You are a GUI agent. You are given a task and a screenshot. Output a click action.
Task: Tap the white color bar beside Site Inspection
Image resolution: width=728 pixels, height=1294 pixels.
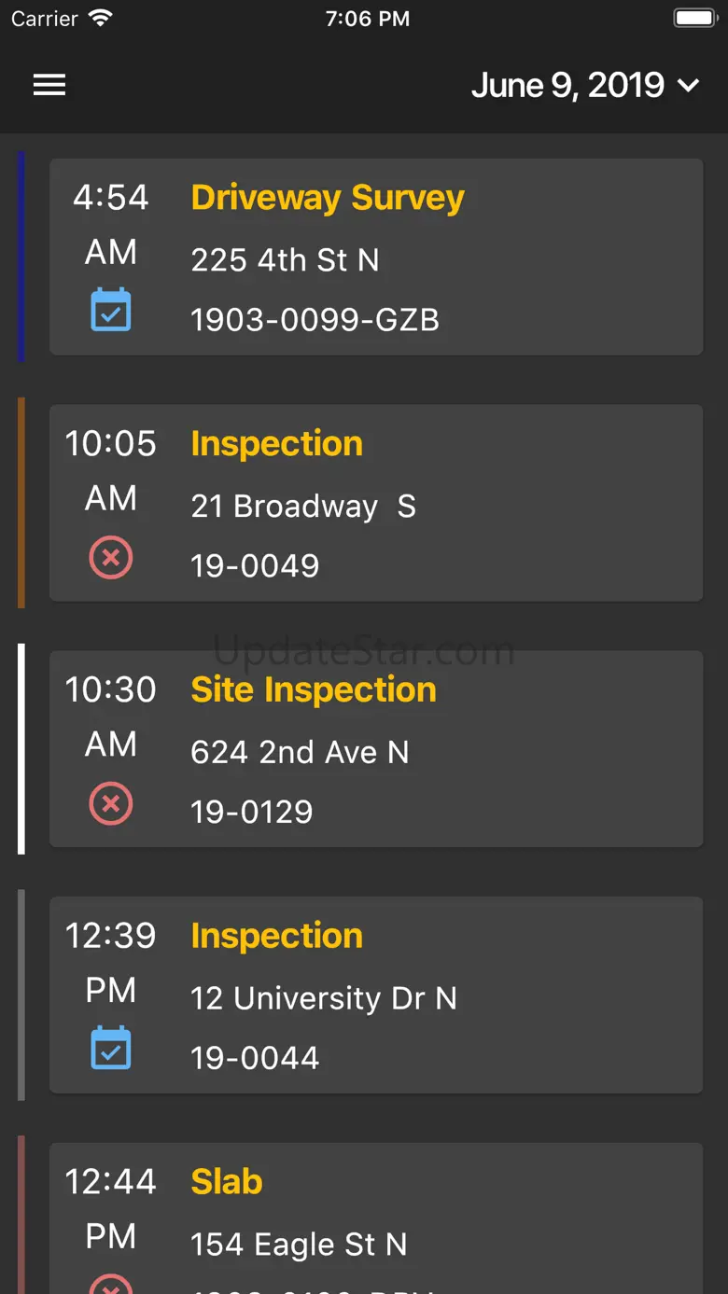pos(21,749)
